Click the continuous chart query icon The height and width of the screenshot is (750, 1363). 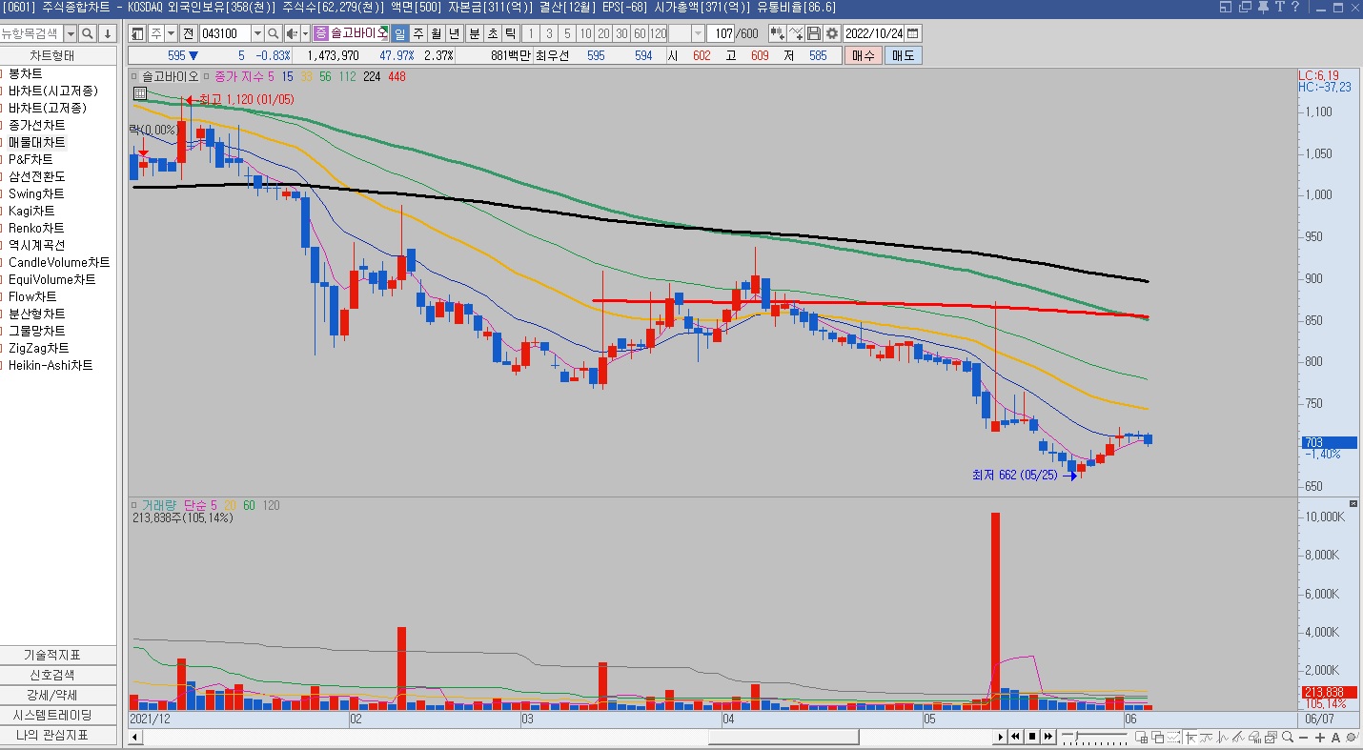pyautogui.click(x=779, y=33)
